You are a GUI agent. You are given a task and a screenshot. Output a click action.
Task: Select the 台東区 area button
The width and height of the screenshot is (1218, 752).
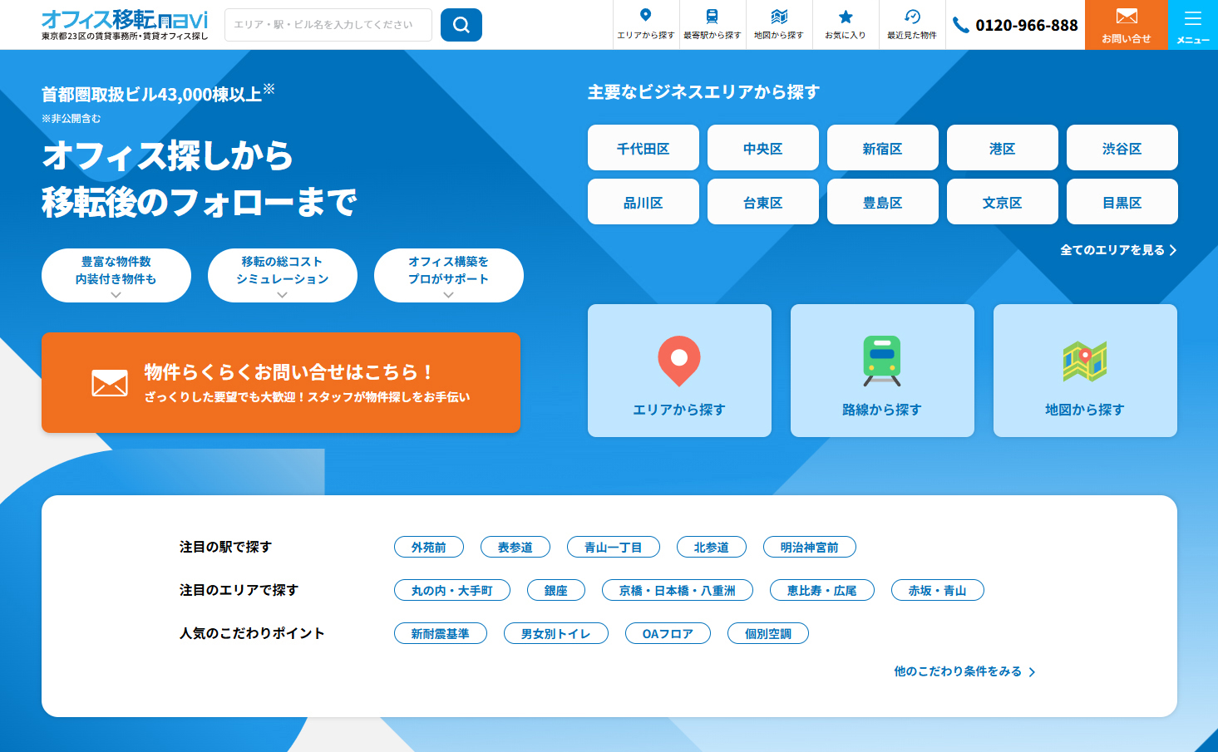763,202
